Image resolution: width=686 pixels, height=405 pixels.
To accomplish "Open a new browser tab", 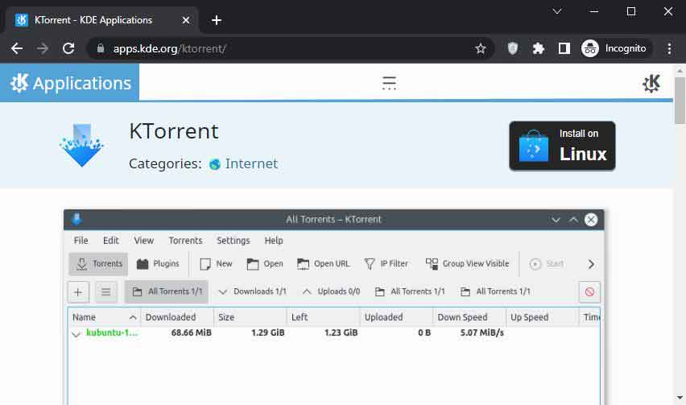I will (216, 20).
